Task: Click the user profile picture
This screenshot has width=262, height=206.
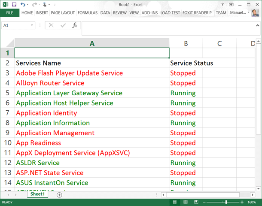Action: (255, 13)
